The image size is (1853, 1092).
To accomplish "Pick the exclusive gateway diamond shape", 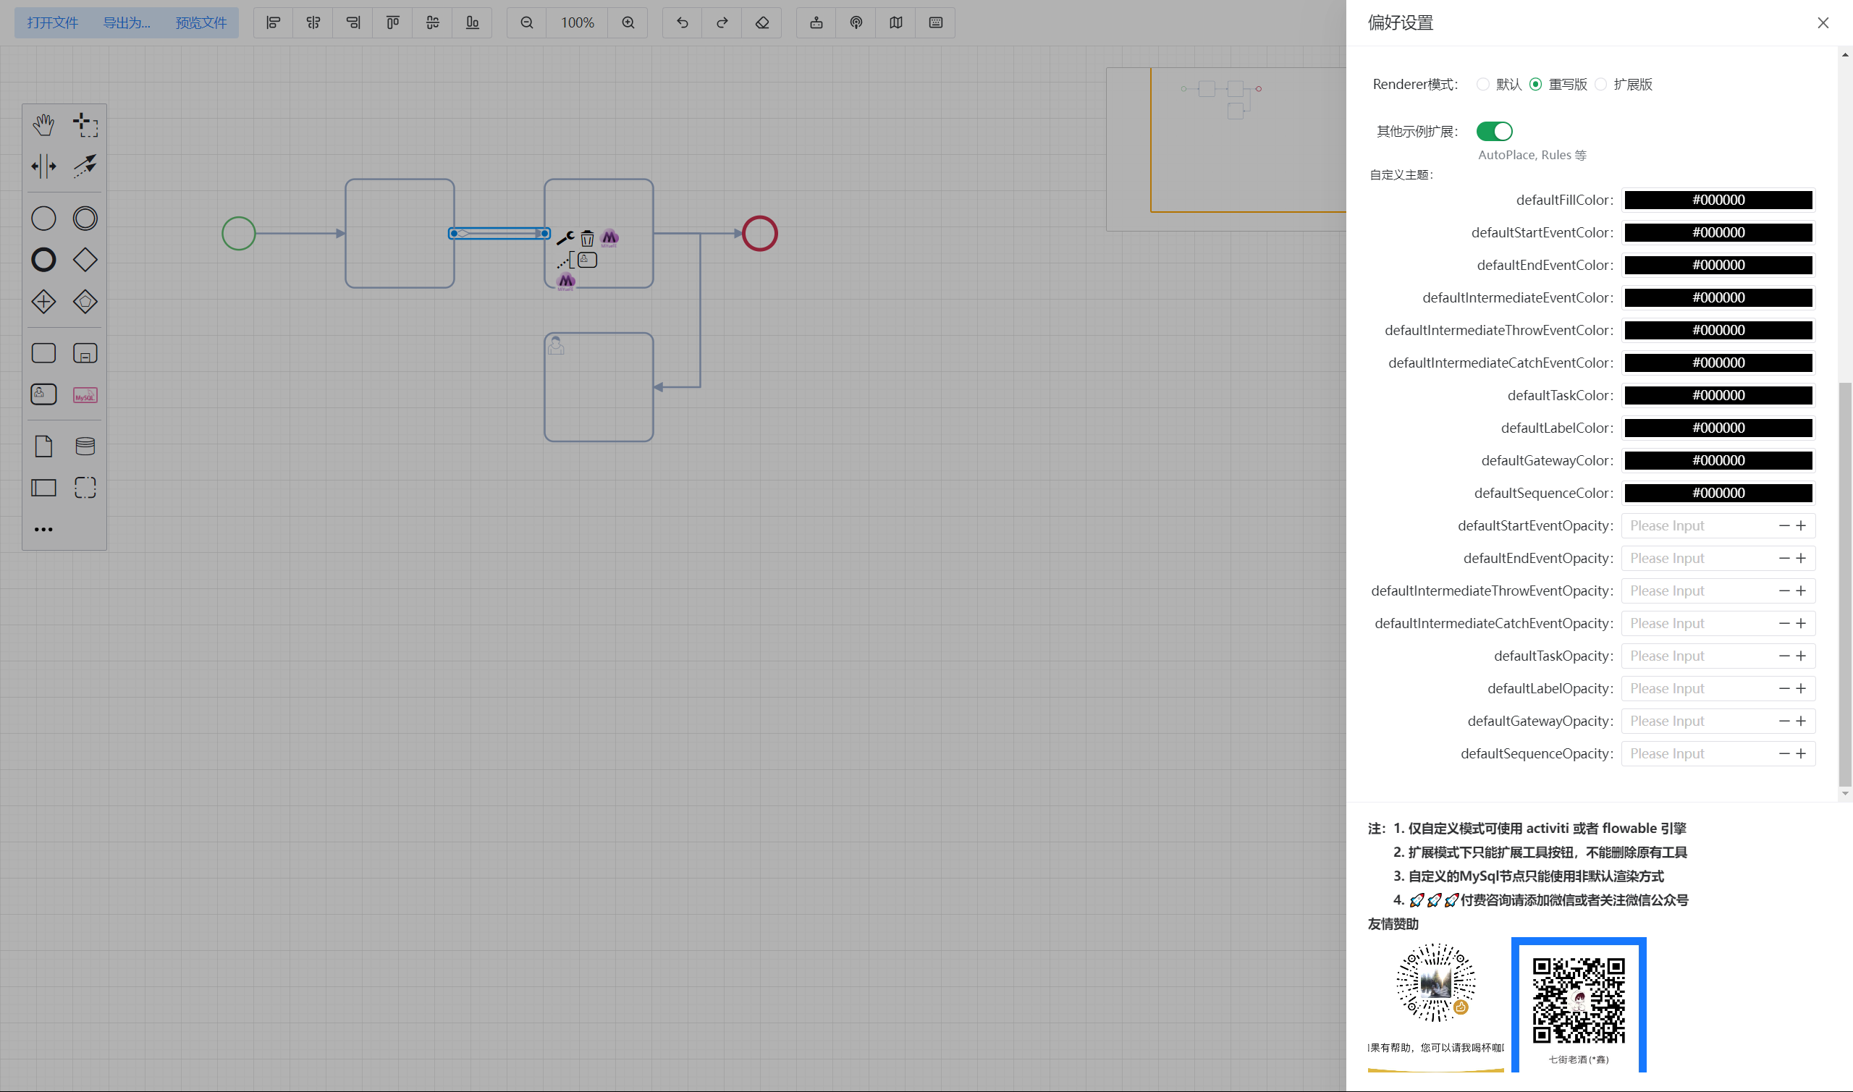I will [85, 260].
